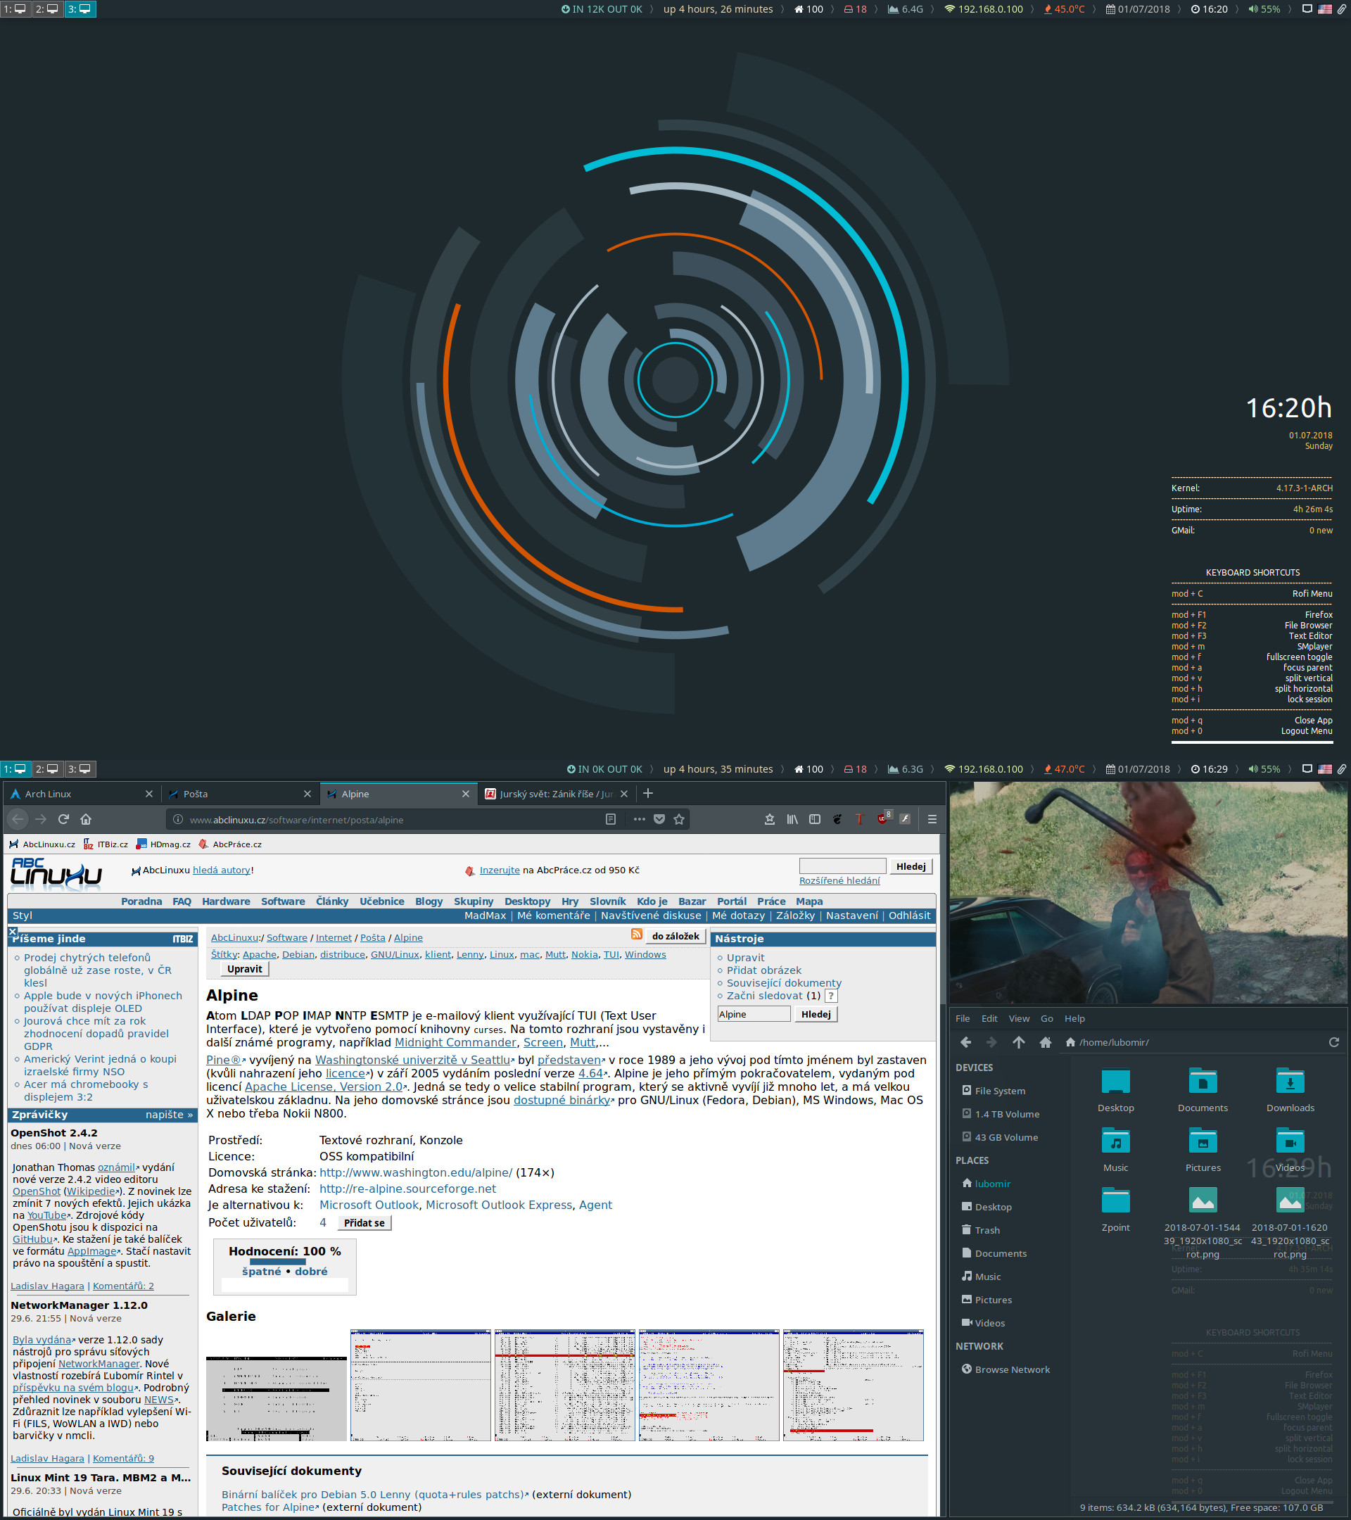Toggle the Firefox sidebar icon
This screenshot has width=1351, height=1520.
click(815, 818)
